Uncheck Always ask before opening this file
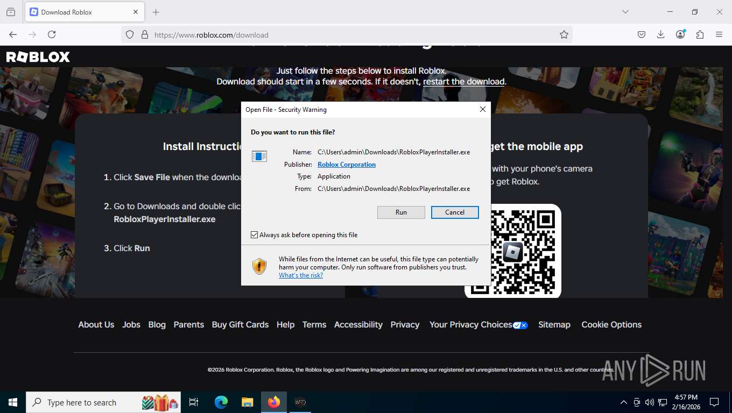732x413 pixels. 255,235
